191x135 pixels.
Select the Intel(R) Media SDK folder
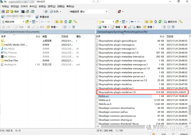(16, 45)
